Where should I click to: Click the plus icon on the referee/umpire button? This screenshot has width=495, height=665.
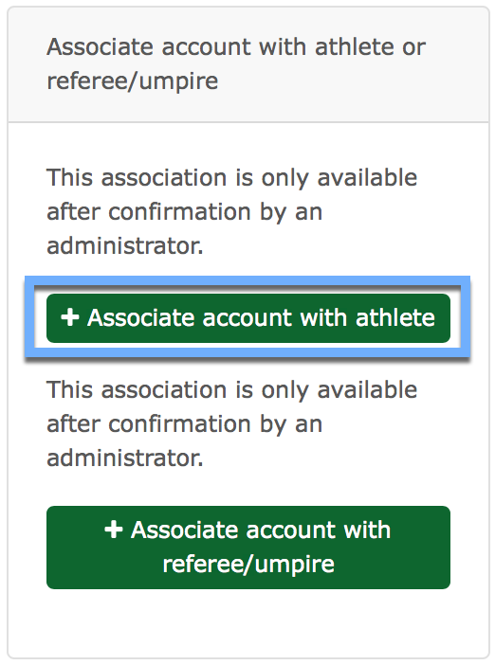click(x=114, y=530)
